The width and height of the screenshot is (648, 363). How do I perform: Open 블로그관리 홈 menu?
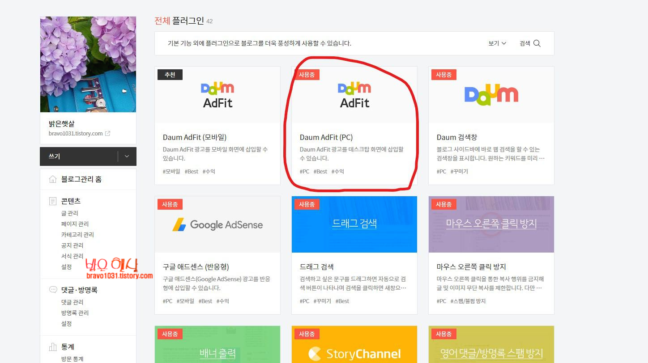81,179
